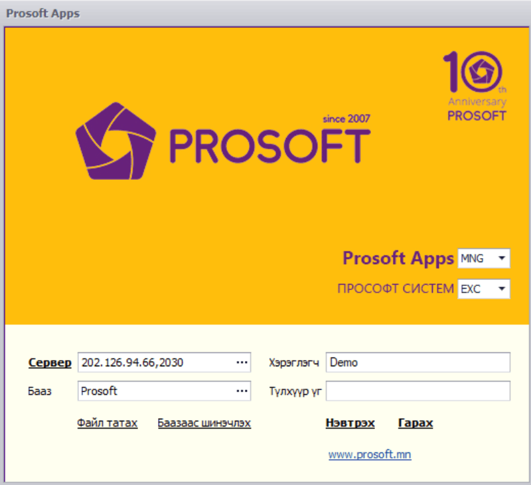Open database browse ellipsis next to Prosoft
The width and height of the screenshot is (531, 485).
click(242, 391)
